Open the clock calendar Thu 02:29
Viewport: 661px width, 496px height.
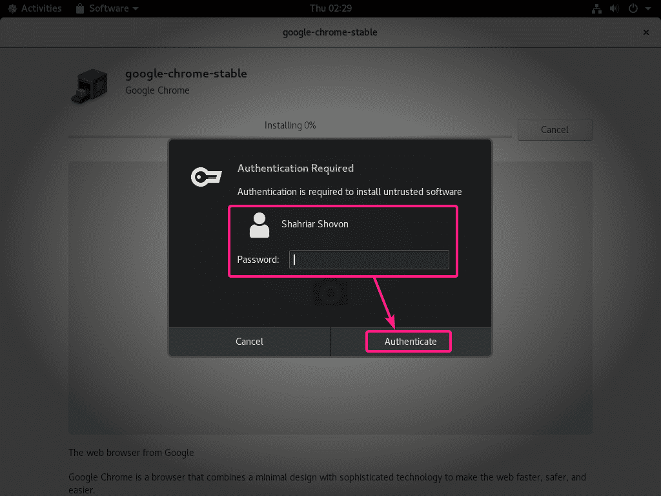[x=330, y=8]
